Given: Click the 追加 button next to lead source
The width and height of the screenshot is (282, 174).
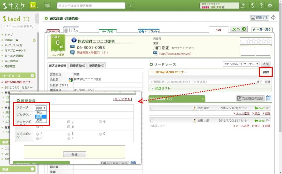Looking at the screenshot, I should 265,64.
